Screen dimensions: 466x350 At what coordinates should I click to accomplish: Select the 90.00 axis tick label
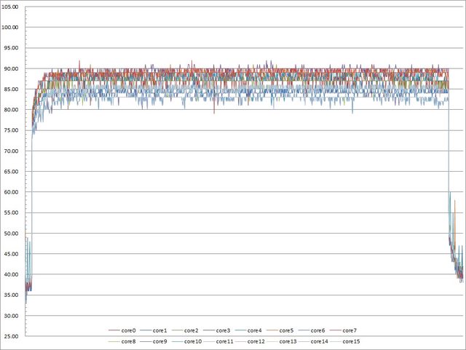click(12, 69)
